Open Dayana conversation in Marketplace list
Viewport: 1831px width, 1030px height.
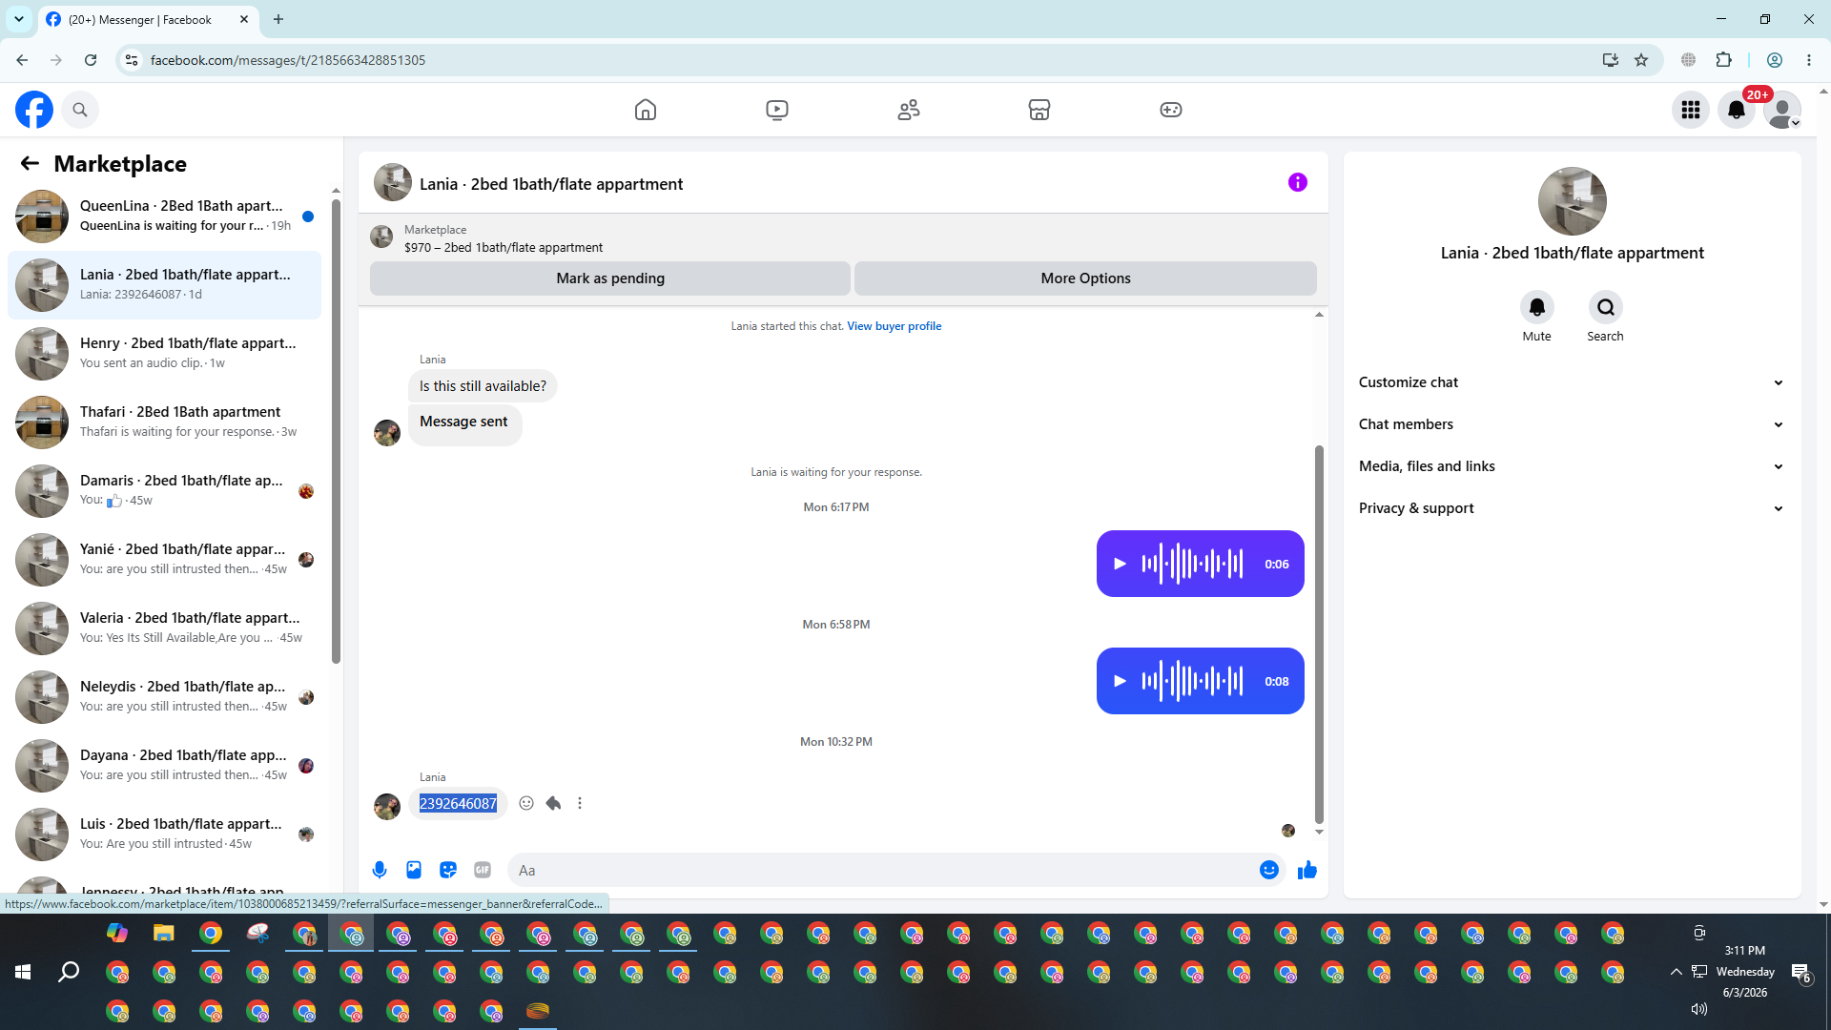click(164, 766)
